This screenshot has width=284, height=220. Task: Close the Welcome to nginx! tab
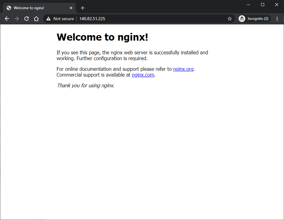(x=71, y=8)
